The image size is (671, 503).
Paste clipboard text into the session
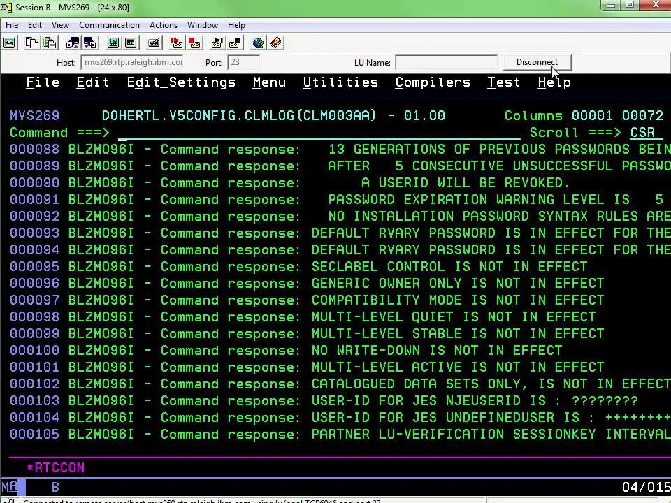point(49,43)
